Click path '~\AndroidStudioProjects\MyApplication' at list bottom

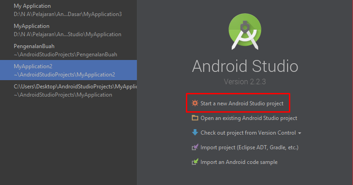63,95
